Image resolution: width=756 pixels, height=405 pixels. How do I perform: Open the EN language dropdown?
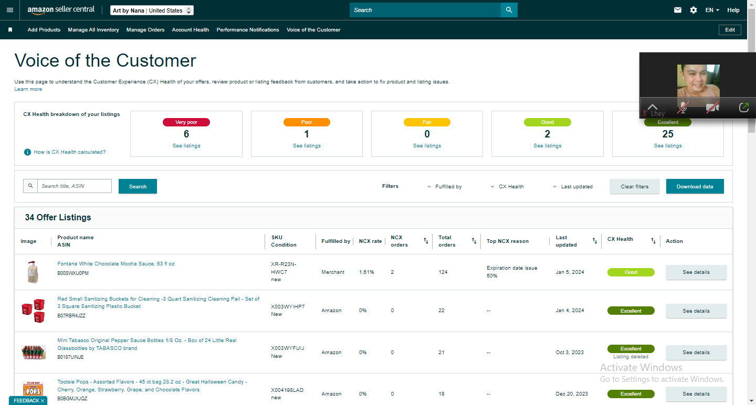click(712, 10)
